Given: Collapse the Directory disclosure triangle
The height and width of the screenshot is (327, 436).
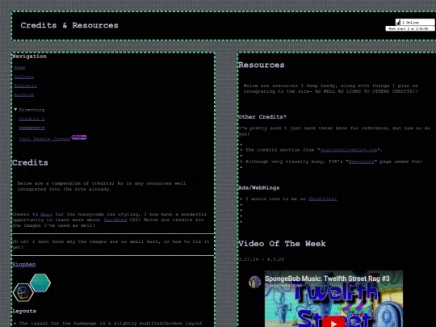Looking at the screenshot, I should pyautogui.click(x=15, y=110).
